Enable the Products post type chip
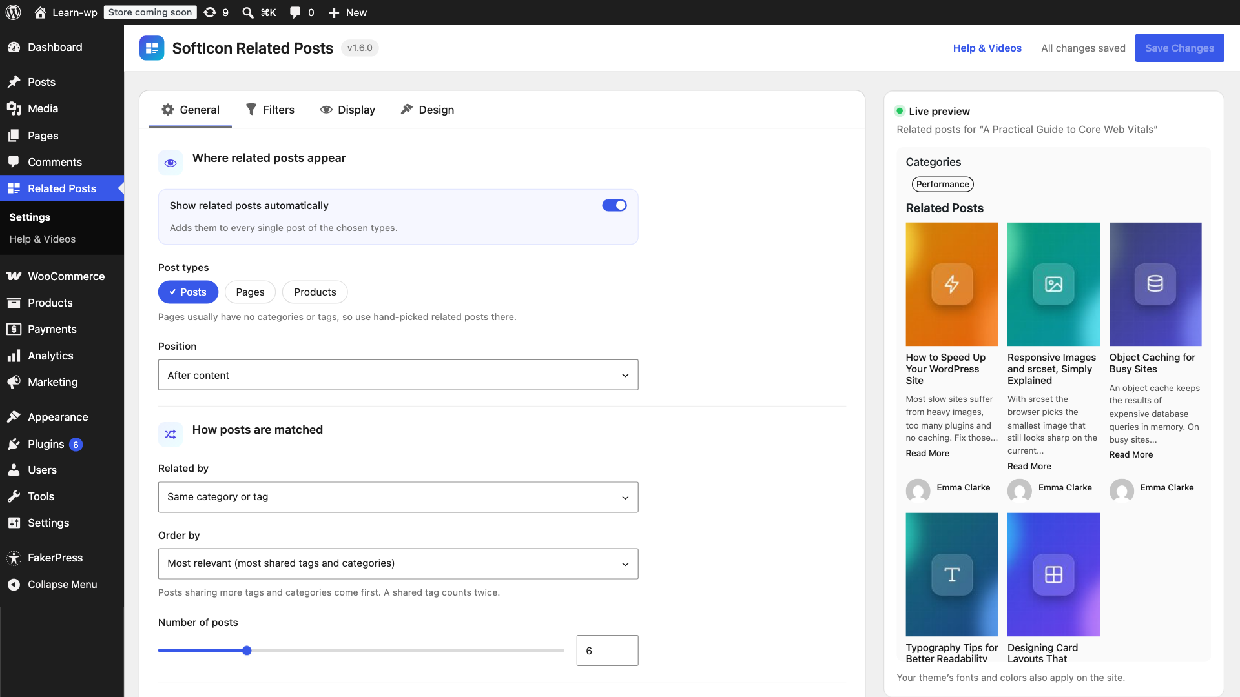 [x=315, y=292]
